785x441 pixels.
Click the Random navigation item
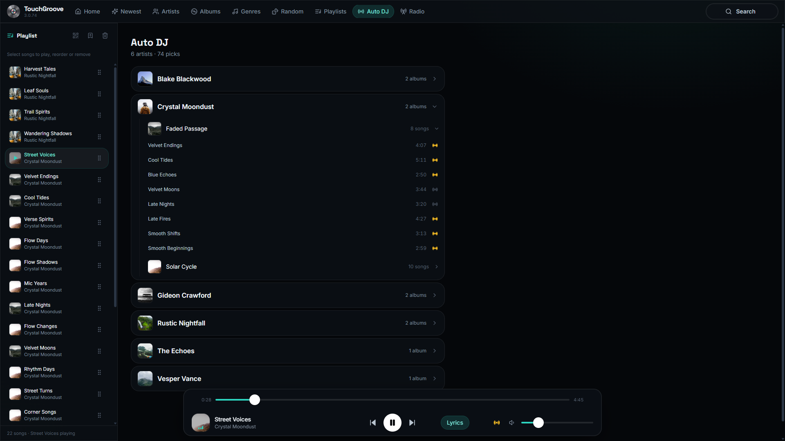(x=287, y=11)
